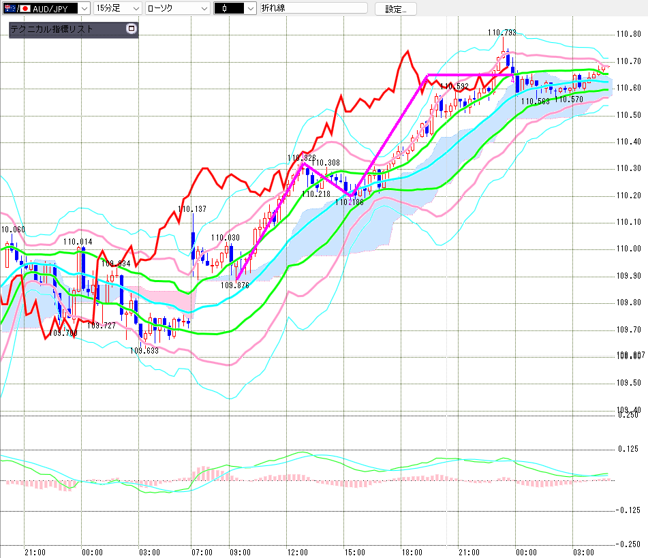Open the ローソク chart type dropdown

click(178, 8)
